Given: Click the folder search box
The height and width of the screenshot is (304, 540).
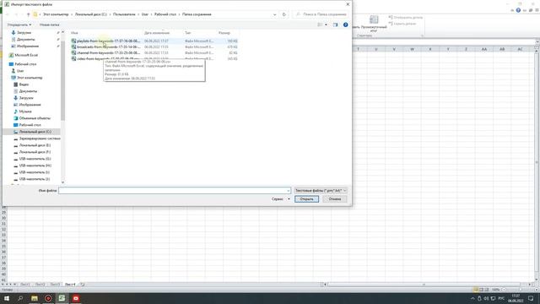Looking at the screenshot, I should coord(321,14).
